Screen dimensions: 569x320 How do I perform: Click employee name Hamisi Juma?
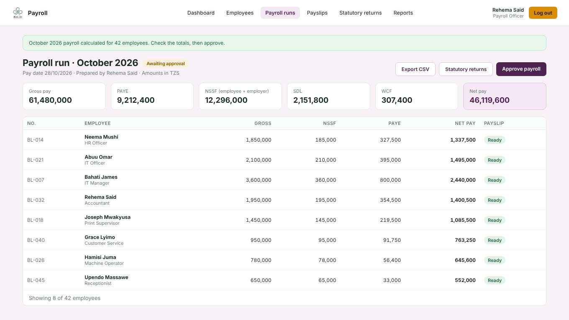coord(100,257)
